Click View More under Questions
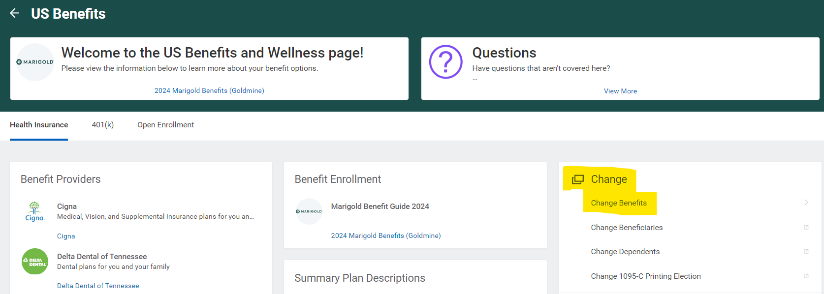The width and height of the screenshot is (824, 294). 620,91
